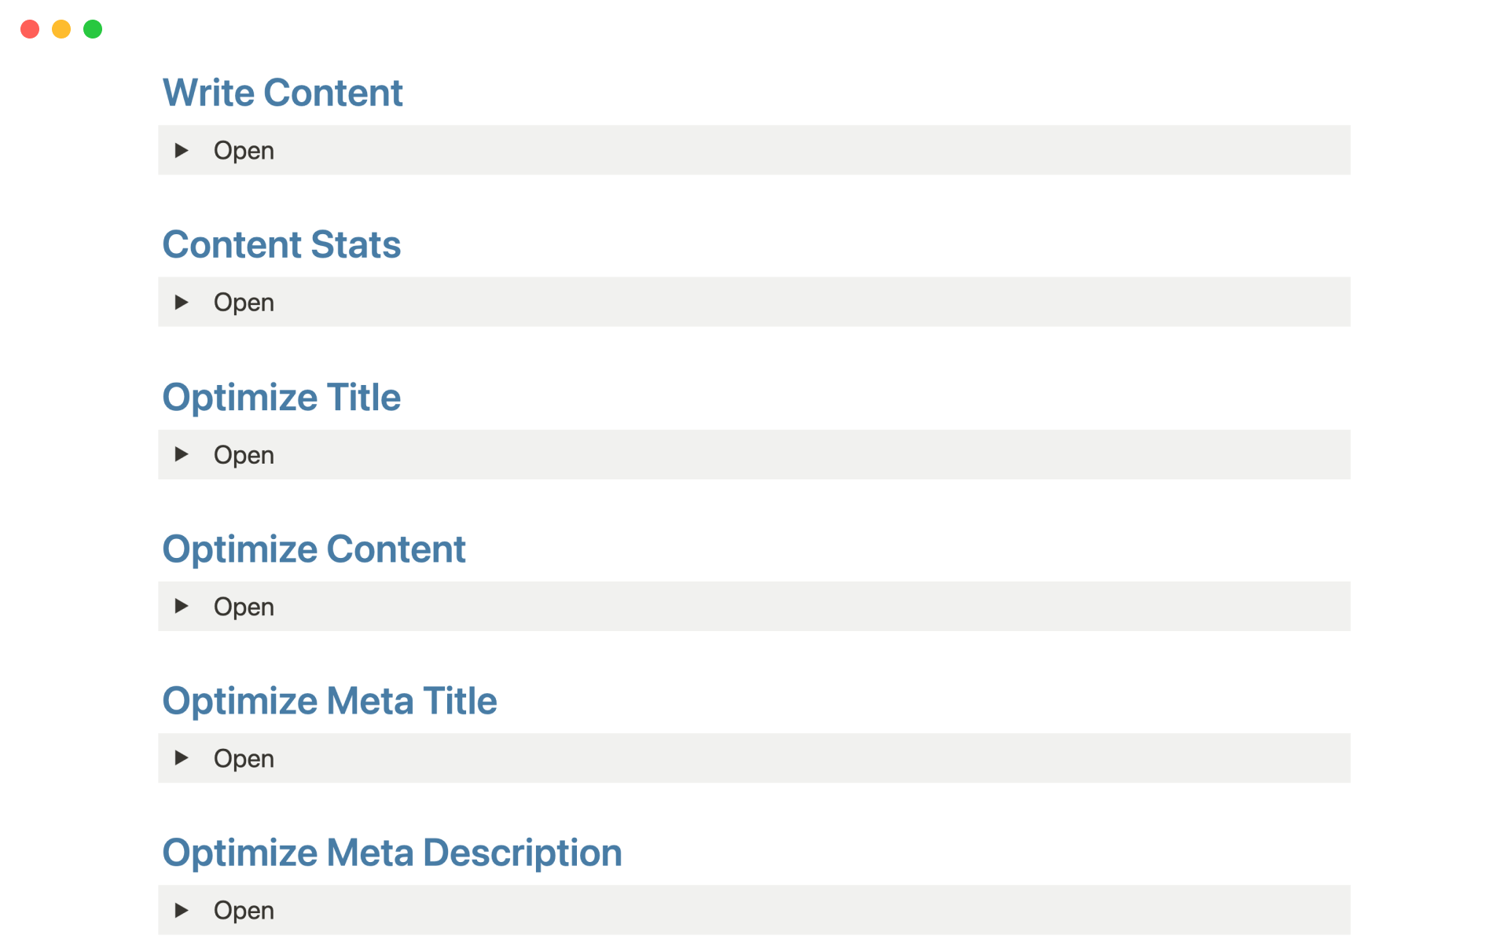1509x943 pixels.
Task: Expand the toggle arrow under Write Content
Action: (182, 150)
